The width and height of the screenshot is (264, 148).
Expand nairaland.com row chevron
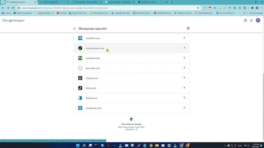184,58
